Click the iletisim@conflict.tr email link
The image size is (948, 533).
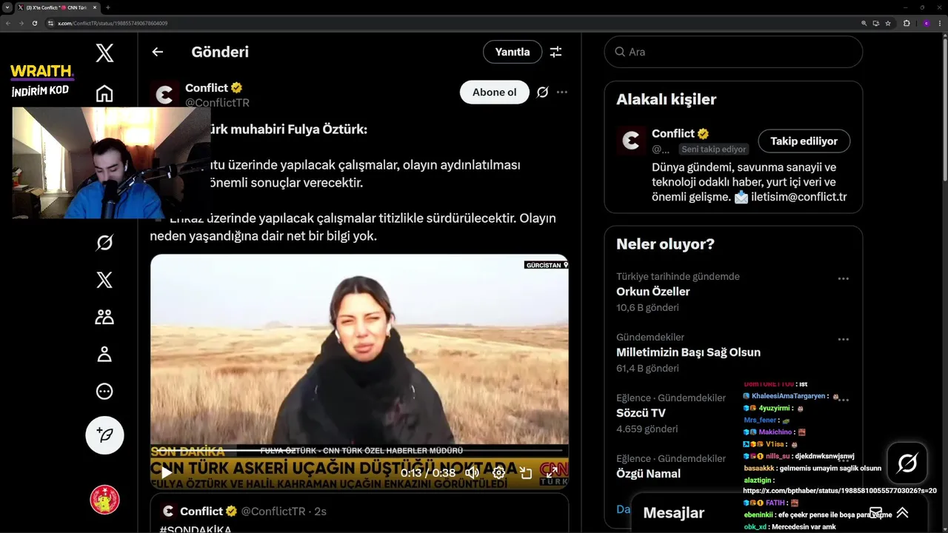coord(798,197)
